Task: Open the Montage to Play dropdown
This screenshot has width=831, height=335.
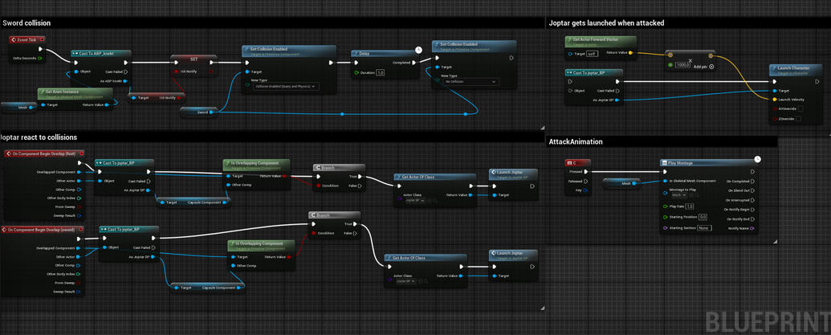Action: (679, 195)
